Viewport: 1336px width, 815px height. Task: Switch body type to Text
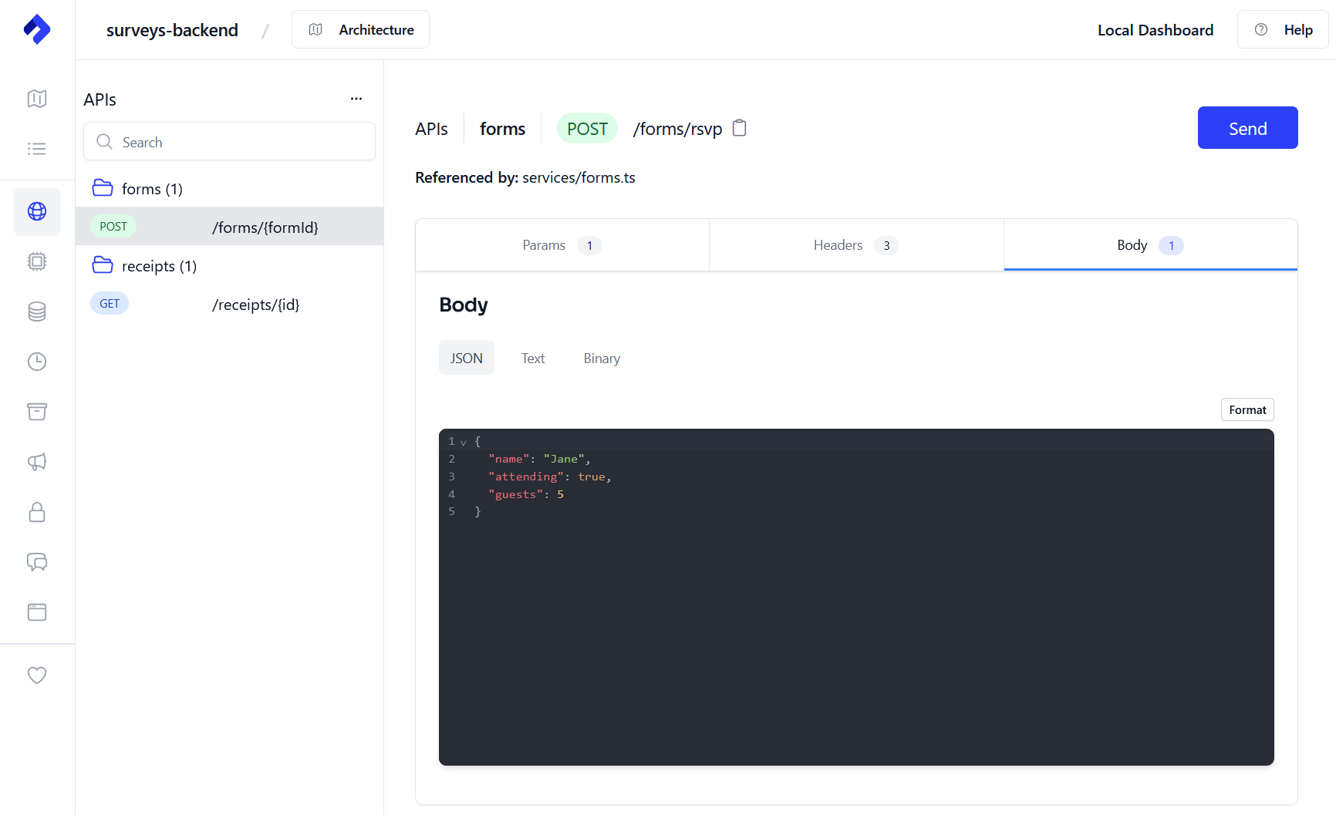pyautogui.click(x=533, y=358)
